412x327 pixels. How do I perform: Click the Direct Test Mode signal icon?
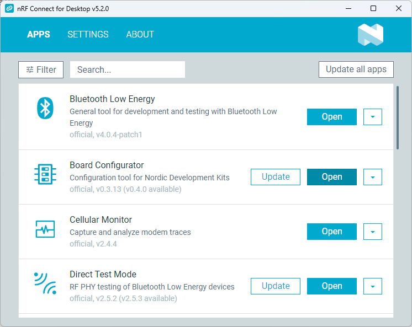[45, 283]
